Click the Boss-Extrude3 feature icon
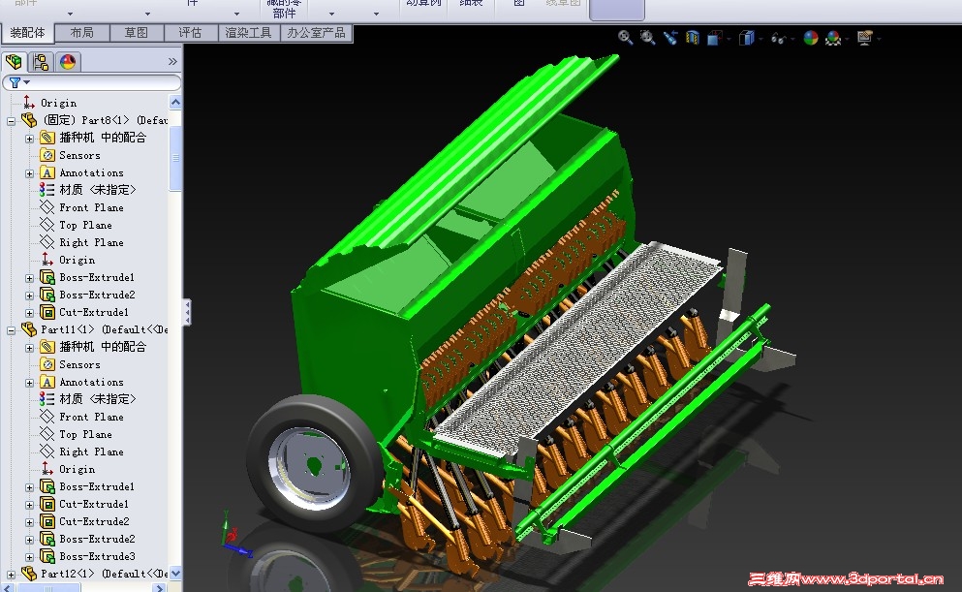The width and height of the screenshot is (962, 592). pos(47,556)
